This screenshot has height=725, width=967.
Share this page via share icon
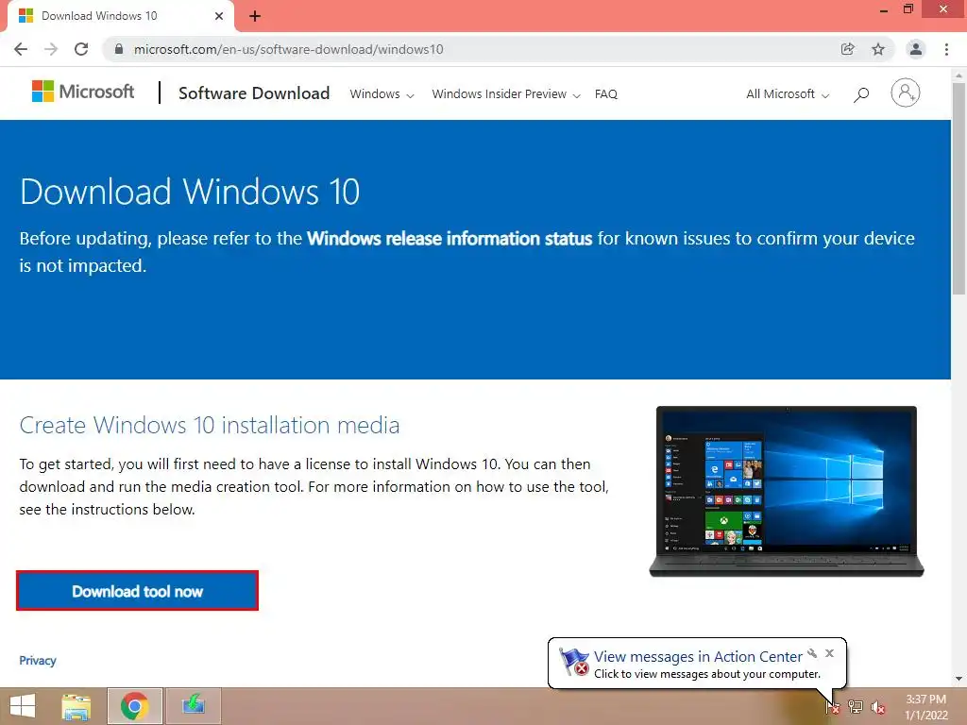click(x=848, y=49)
